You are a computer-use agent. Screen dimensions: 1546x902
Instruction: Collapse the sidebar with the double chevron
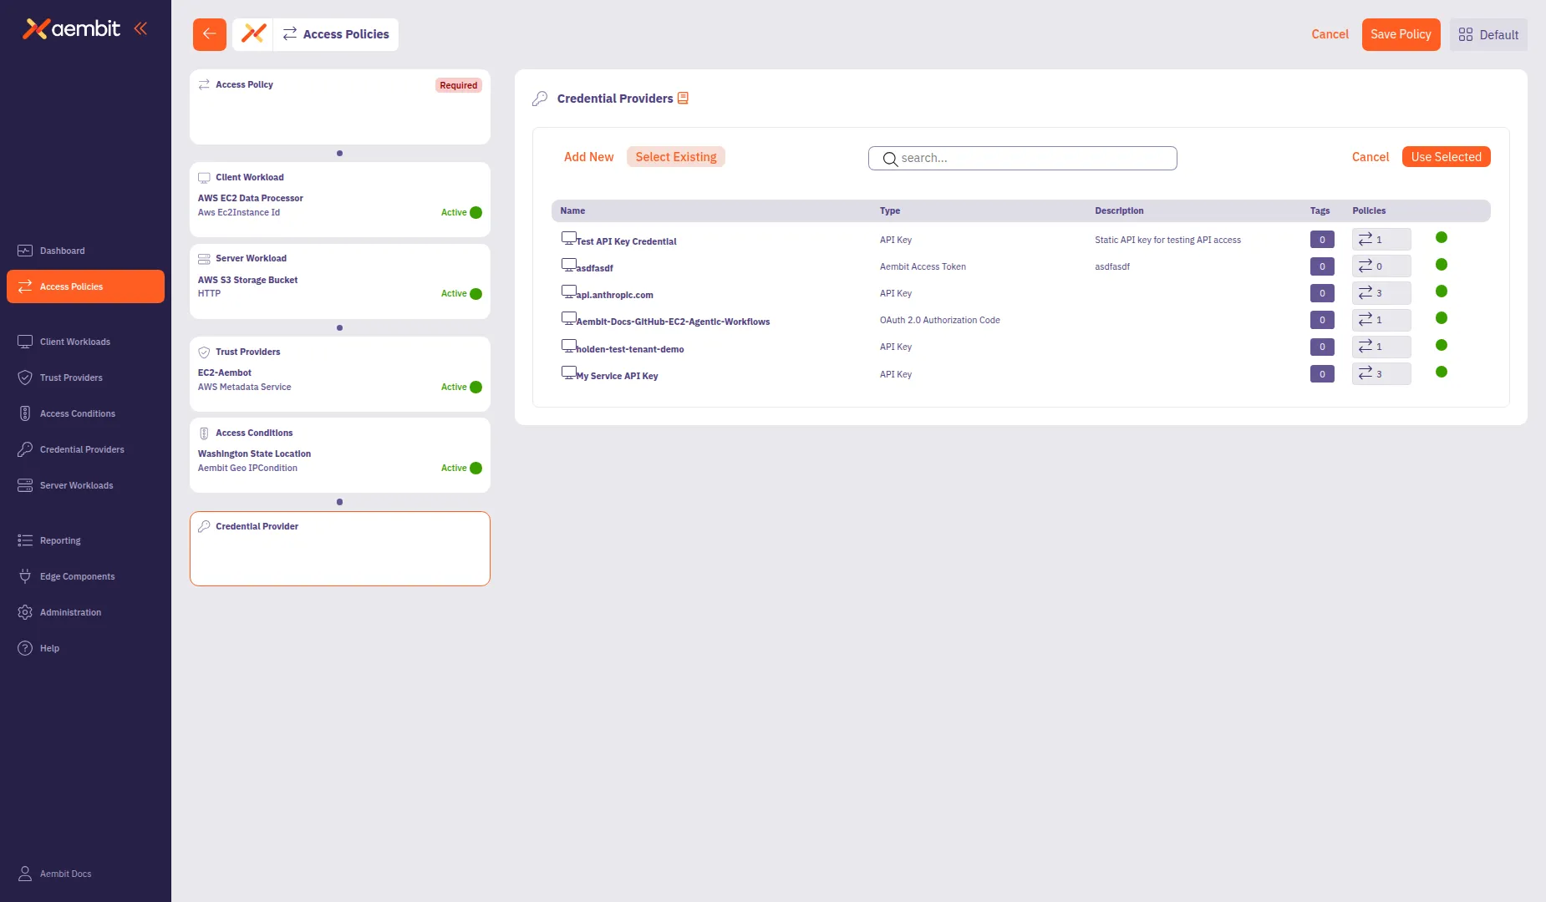[x=140, y=28]
